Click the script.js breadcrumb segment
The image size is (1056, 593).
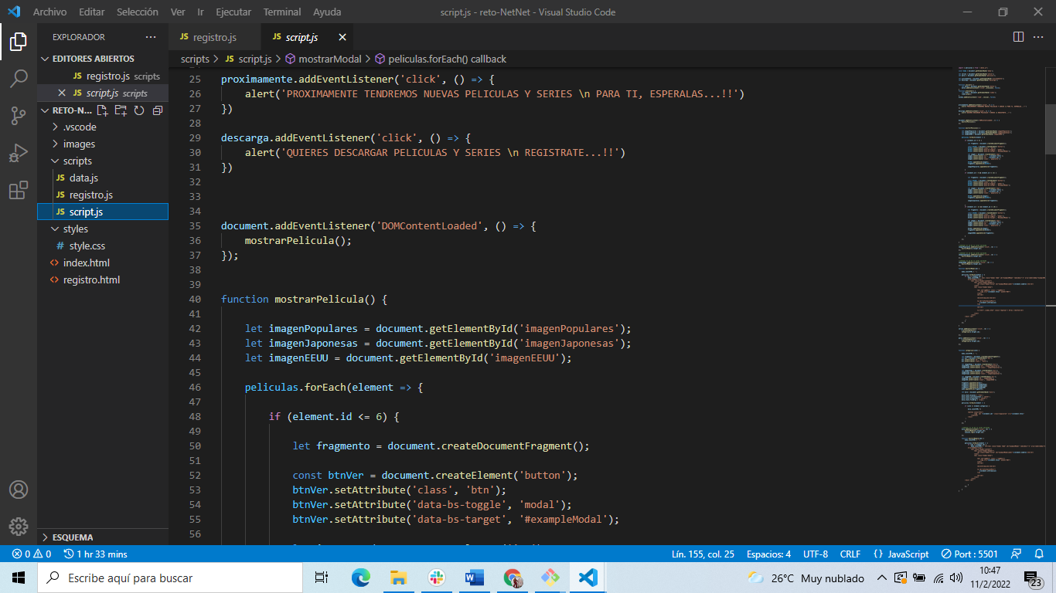[248, 59]
